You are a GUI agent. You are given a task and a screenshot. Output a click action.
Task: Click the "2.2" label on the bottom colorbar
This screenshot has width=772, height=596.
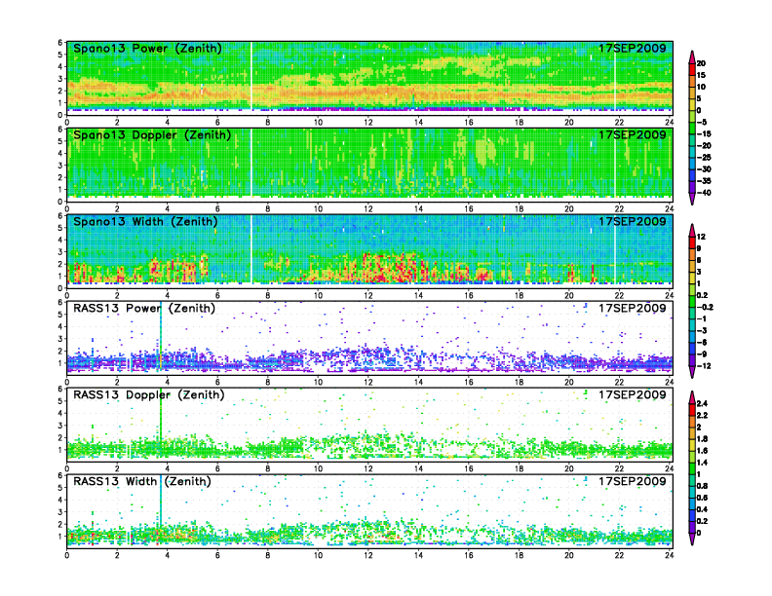[x=703, y=416]
